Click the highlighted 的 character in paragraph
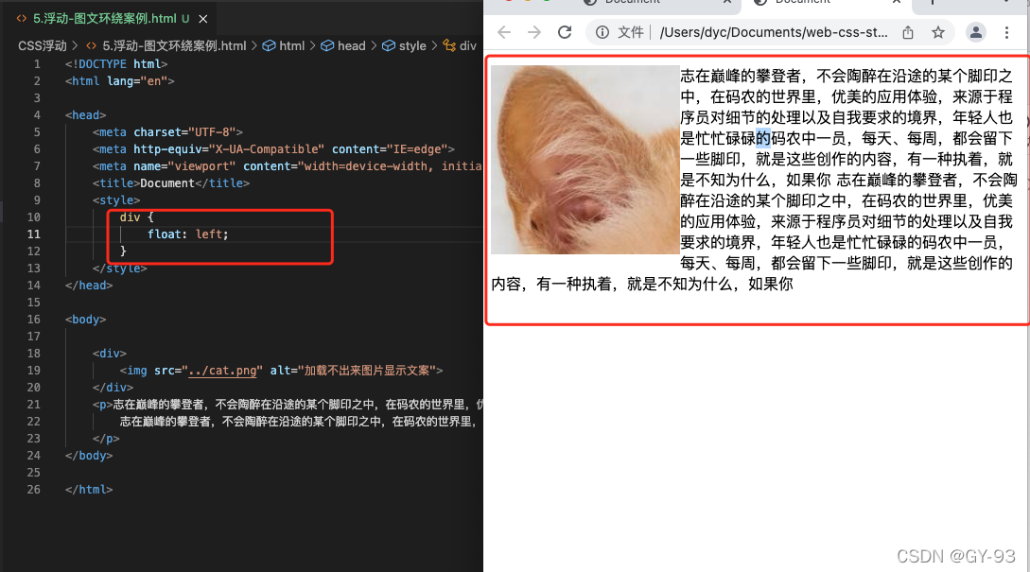1030x572 pixels. (763, 139)
